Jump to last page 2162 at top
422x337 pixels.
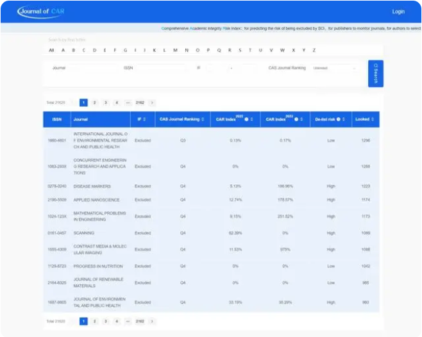pos(139,103)
